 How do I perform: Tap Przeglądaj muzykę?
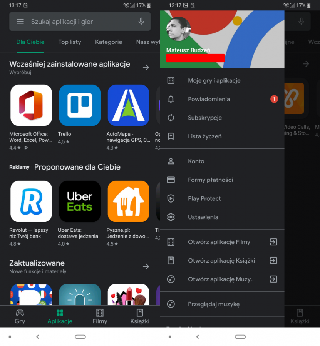[x=222, y=304]
